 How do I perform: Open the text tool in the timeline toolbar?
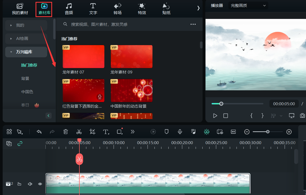click(106, 132)
